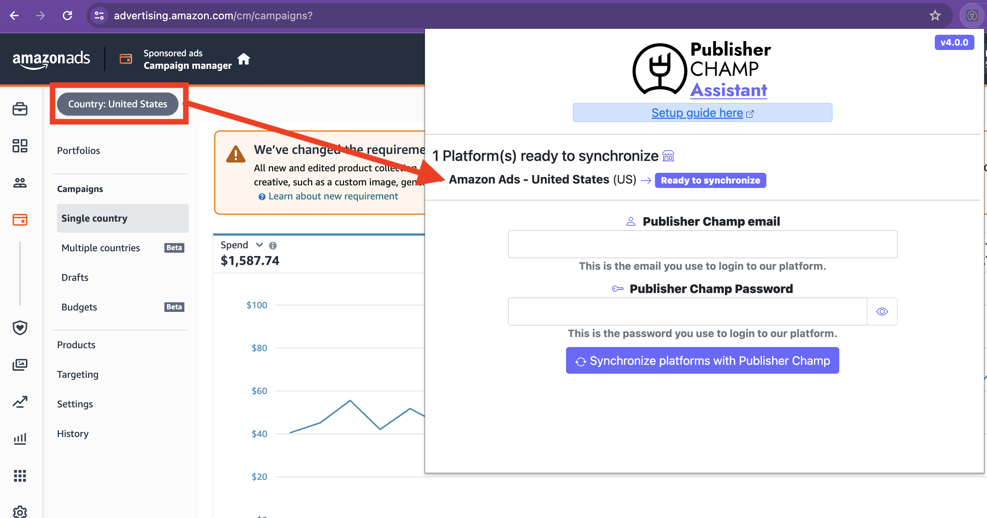Open Country: United States selector
987x518 pixels.
pyautogui.click(x=118, y=104)
